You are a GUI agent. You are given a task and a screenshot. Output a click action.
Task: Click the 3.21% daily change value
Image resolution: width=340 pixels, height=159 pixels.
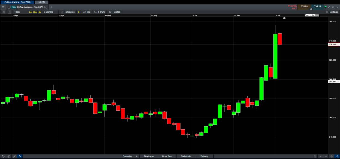pyautogui.click(x=294, y=6)
